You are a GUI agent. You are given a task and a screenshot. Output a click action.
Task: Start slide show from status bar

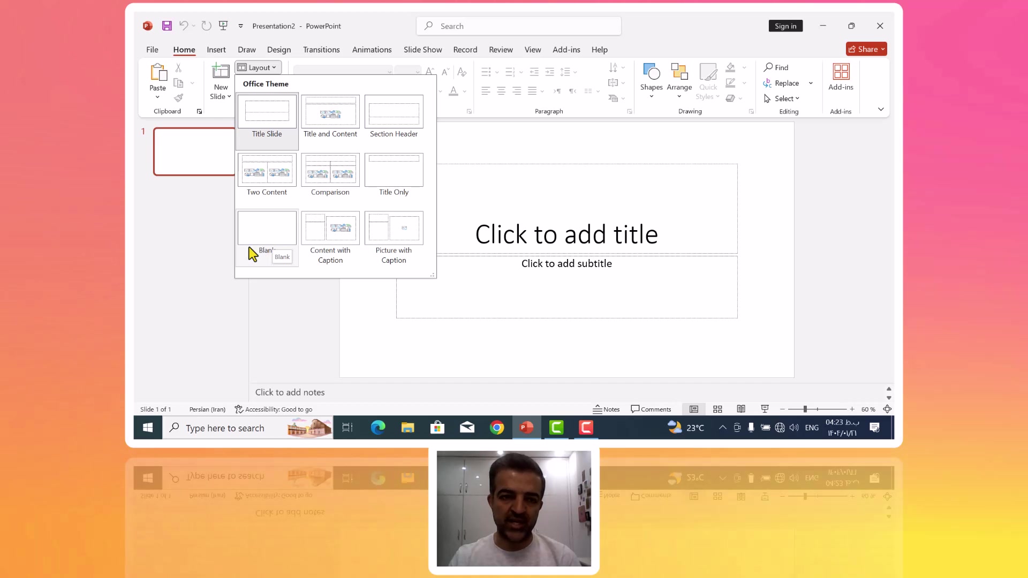click(765, 409)
